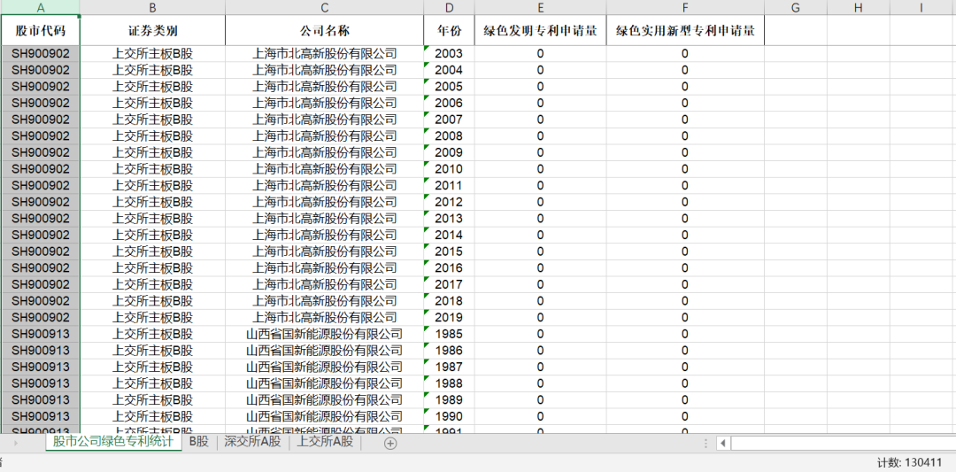
Task: Select year cell 1990
Action: pos(450,416)
